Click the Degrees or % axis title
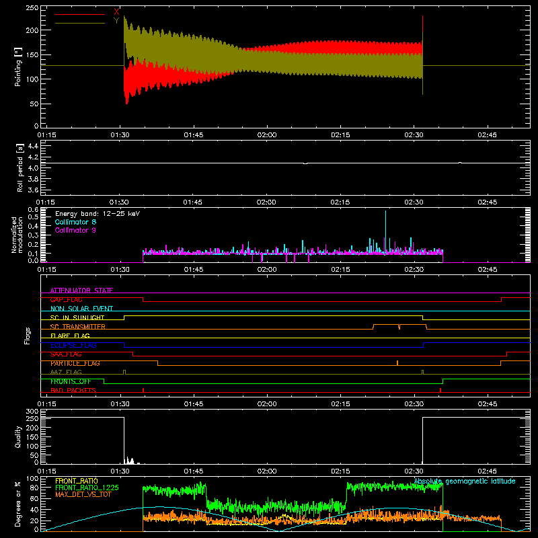This screenshot has height=538, width=538. (x=17, y=504)
